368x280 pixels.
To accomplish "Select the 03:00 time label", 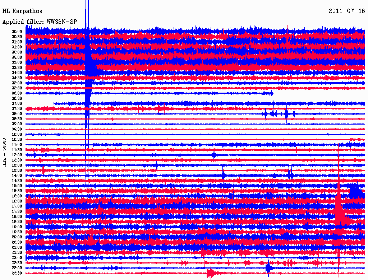I will tap(17, 62).
